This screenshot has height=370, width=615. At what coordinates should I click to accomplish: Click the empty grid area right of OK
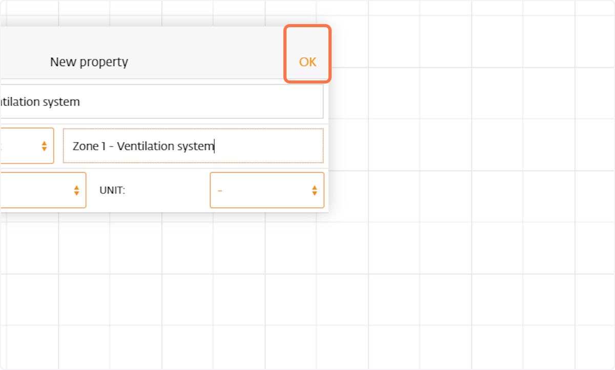tap(446, 42)
